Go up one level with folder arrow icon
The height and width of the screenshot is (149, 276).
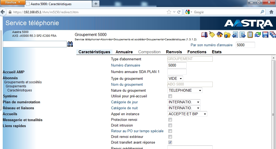click(227, 35)
